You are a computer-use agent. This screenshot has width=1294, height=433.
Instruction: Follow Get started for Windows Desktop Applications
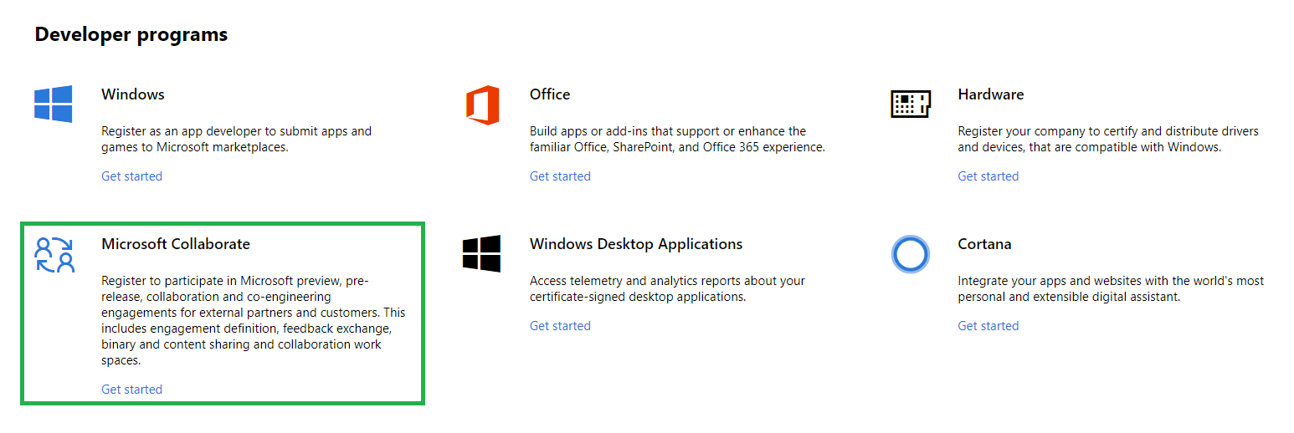[560, 326]
